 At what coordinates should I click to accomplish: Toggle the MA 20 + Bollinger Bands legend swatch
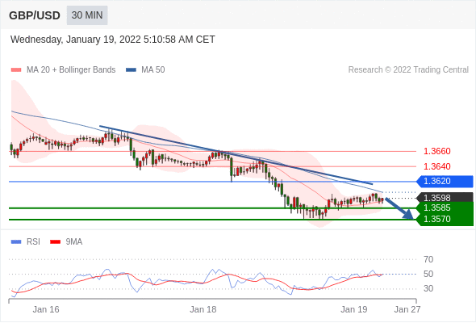point(16,70)
